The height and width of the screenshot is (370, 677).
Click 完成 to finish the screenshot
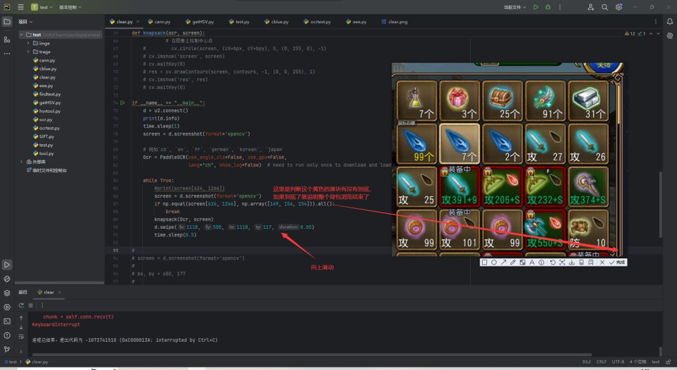(x=617, y=262)
